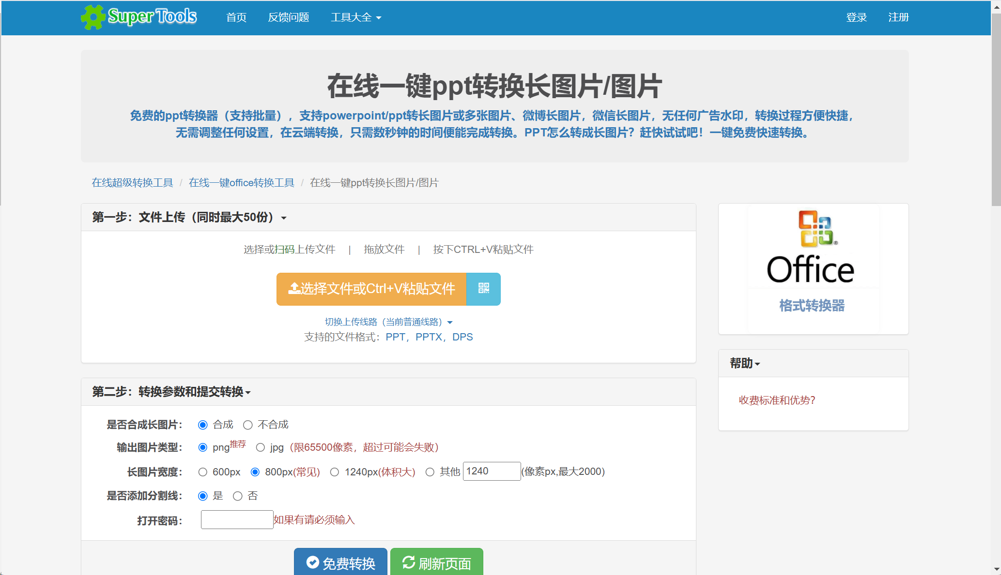Click the custom width 1240 input box
Image resolution: width=1001 pixels, height=575 pixels.
pos(492,472)
